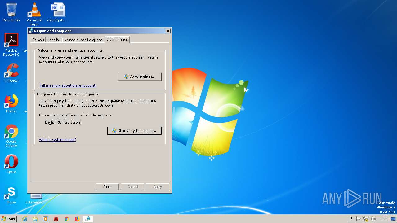Open 'What is system locale?' link
397x223 pixels.
[x=57, y=140]
